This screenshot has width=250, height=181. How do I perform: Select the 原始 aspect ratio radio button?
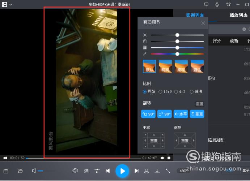coord(144,92)
